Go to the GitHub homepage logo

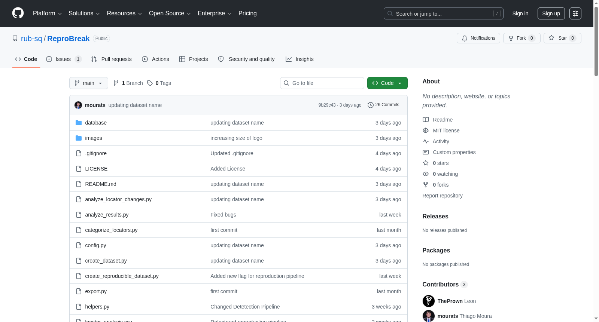tap(18, 13)
